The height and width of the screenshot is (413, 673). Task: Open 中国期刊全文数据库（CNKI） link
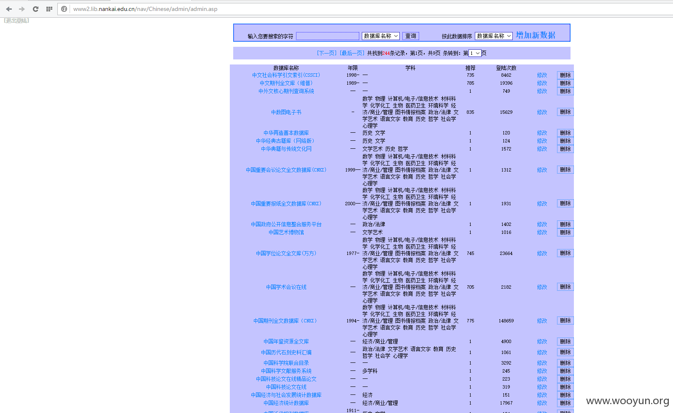click(286, 321)
